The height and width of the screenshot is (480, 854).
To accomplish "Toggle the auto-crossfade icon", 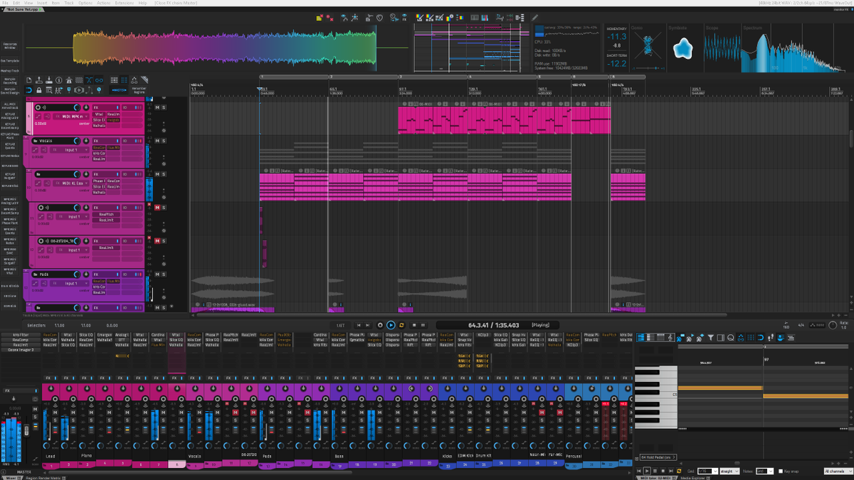I will (x=89, y=80).
